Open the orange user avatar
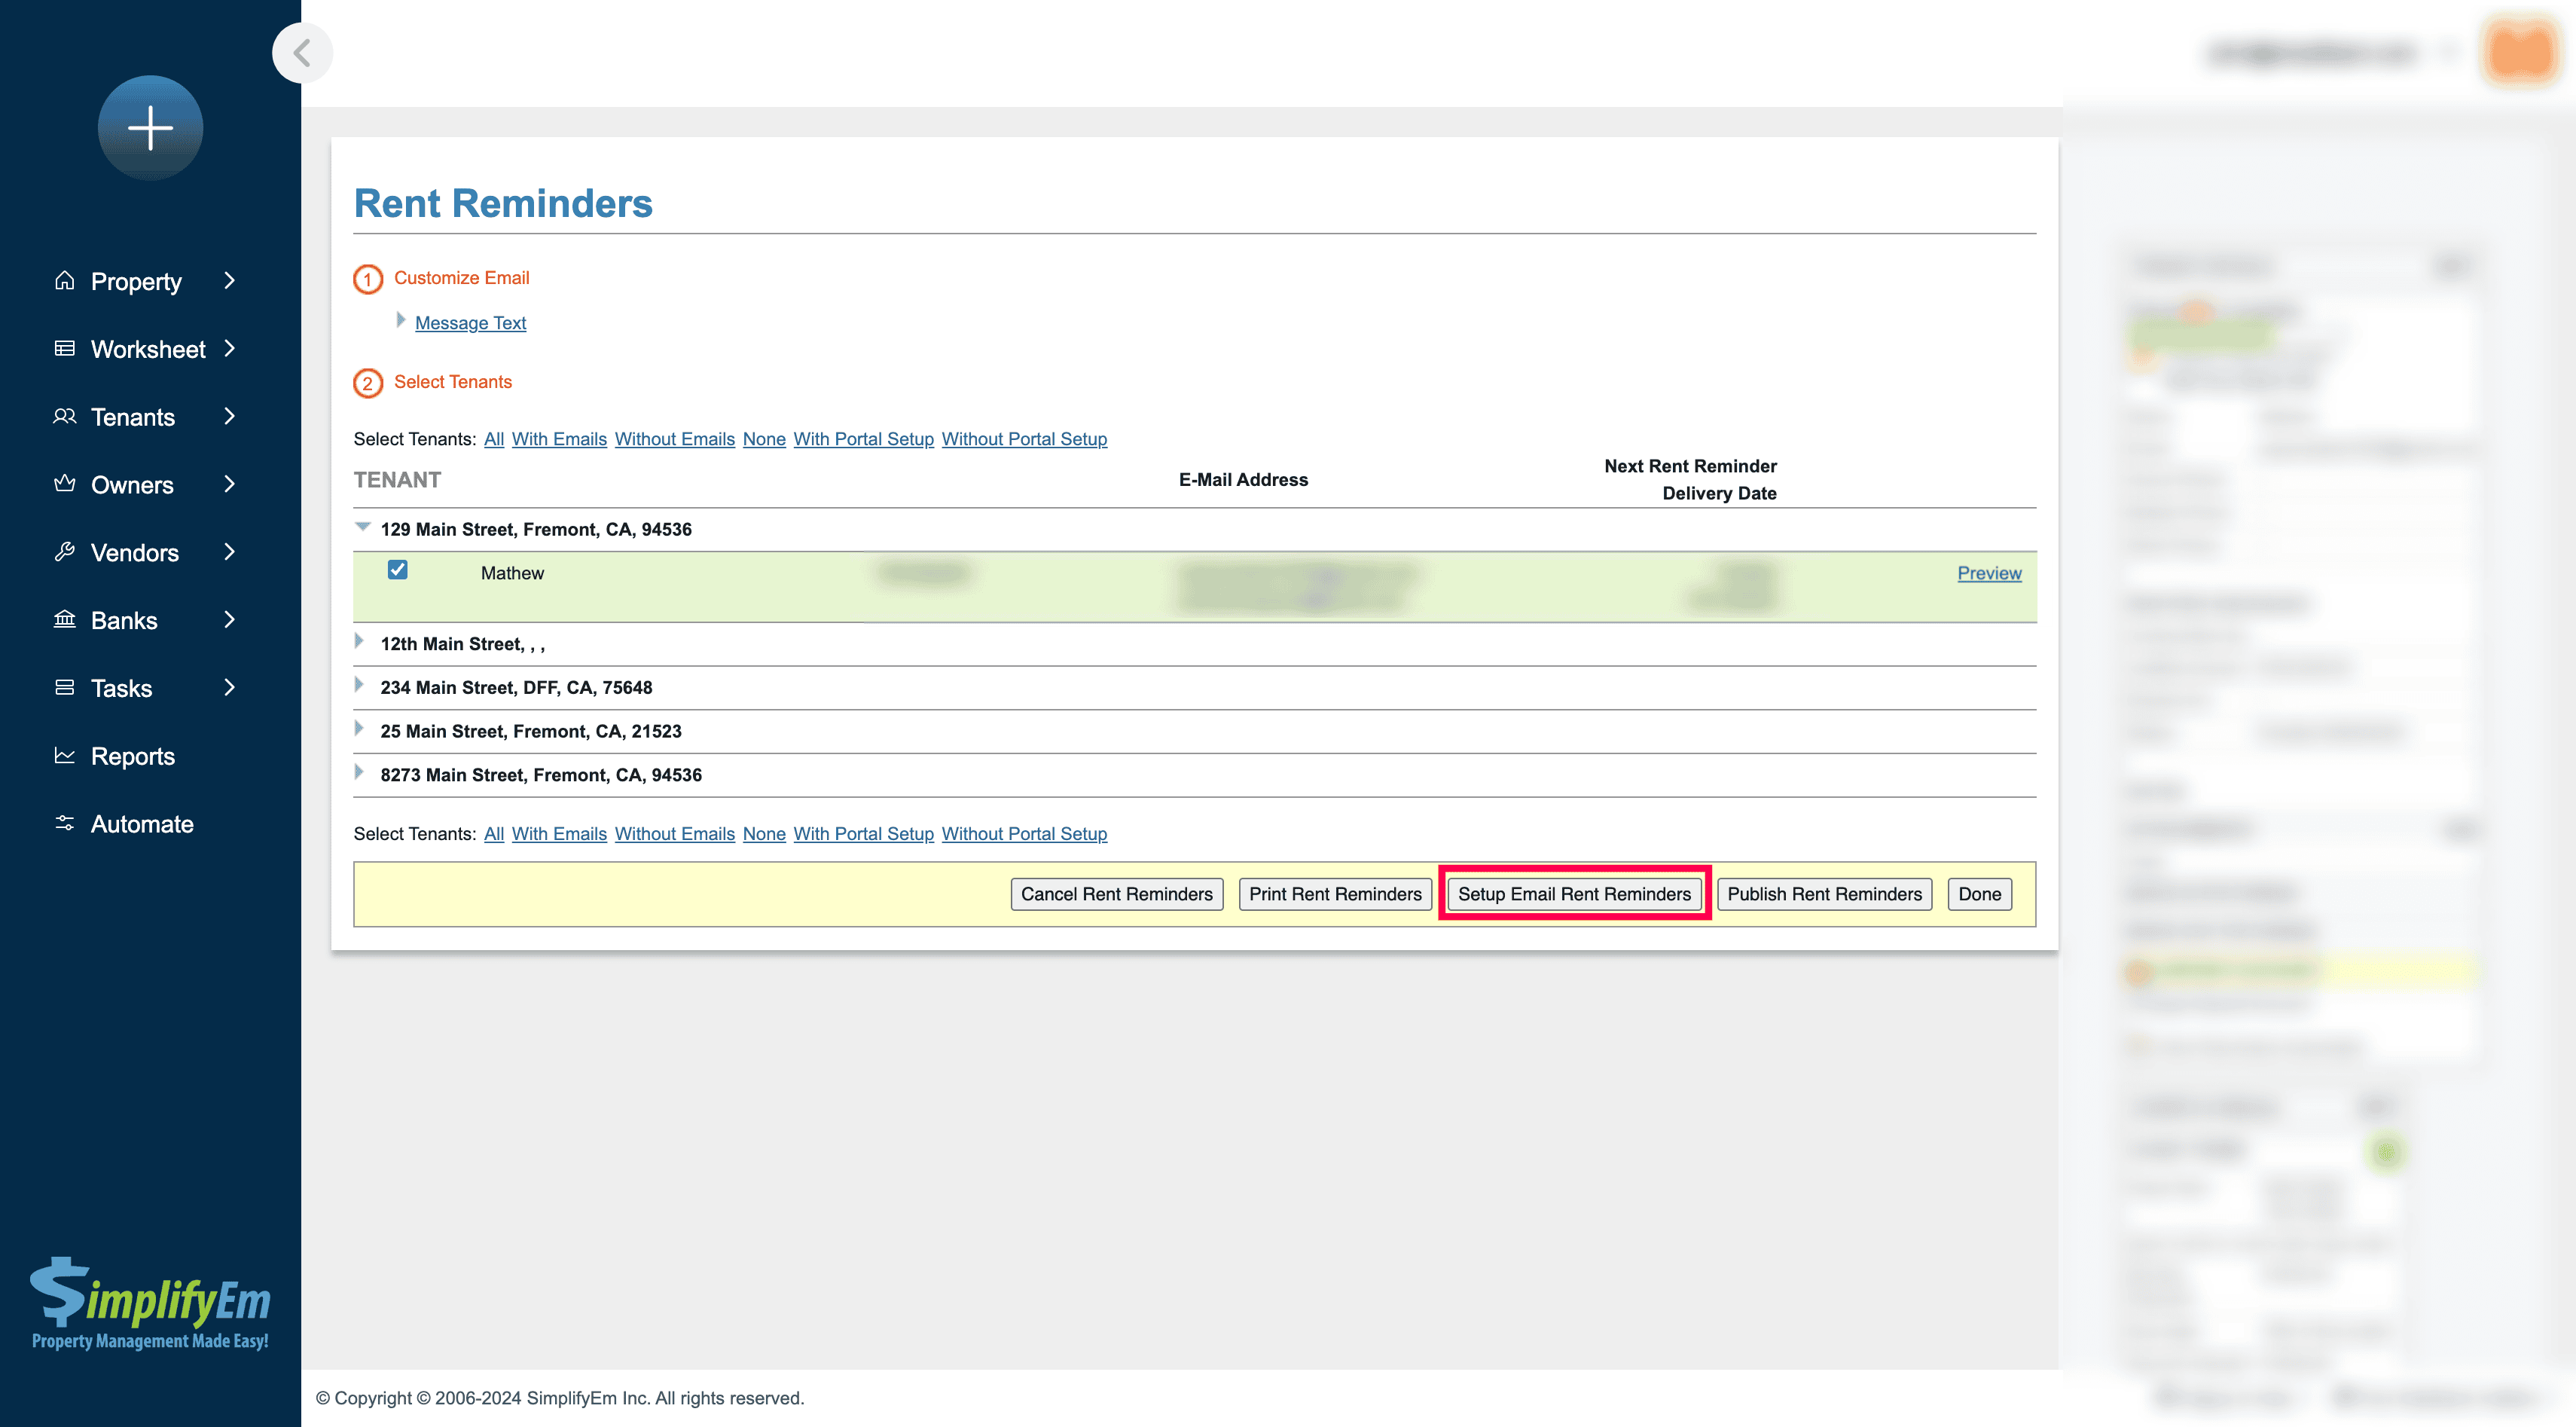 [x=2520, y=52]
